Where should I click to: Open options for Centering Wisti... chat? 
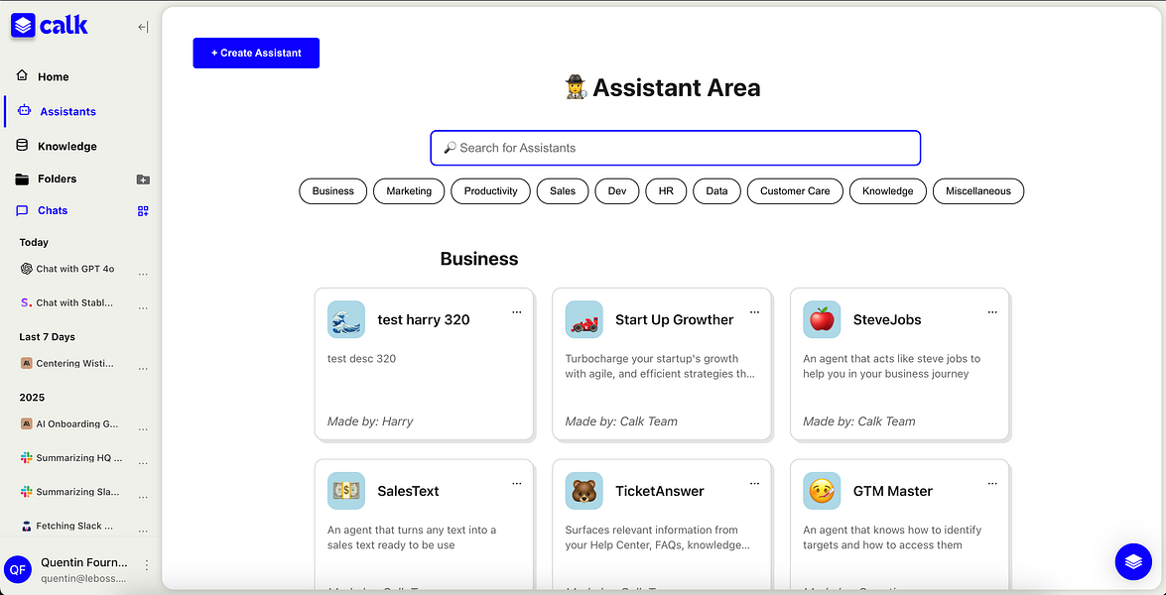144,369
